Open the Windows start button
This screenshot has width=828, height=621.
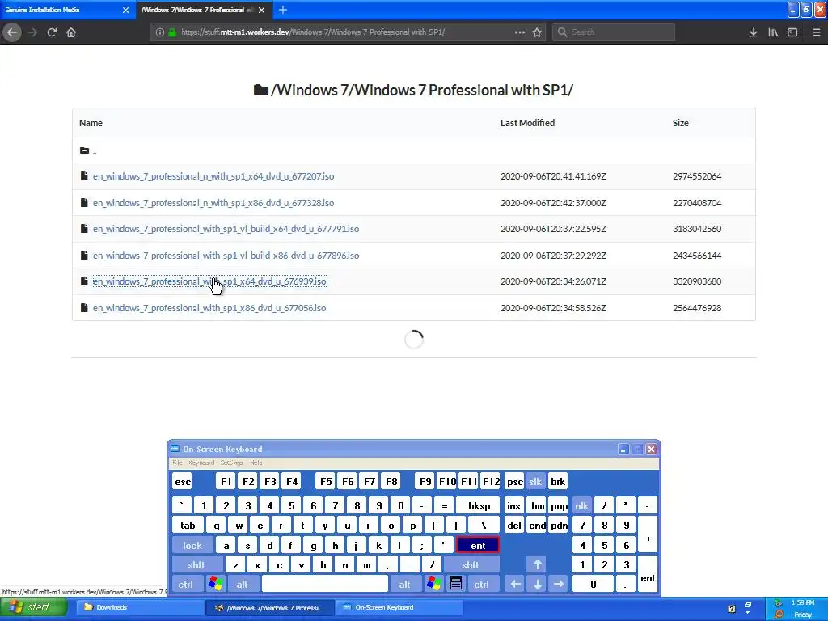(33, 607)
